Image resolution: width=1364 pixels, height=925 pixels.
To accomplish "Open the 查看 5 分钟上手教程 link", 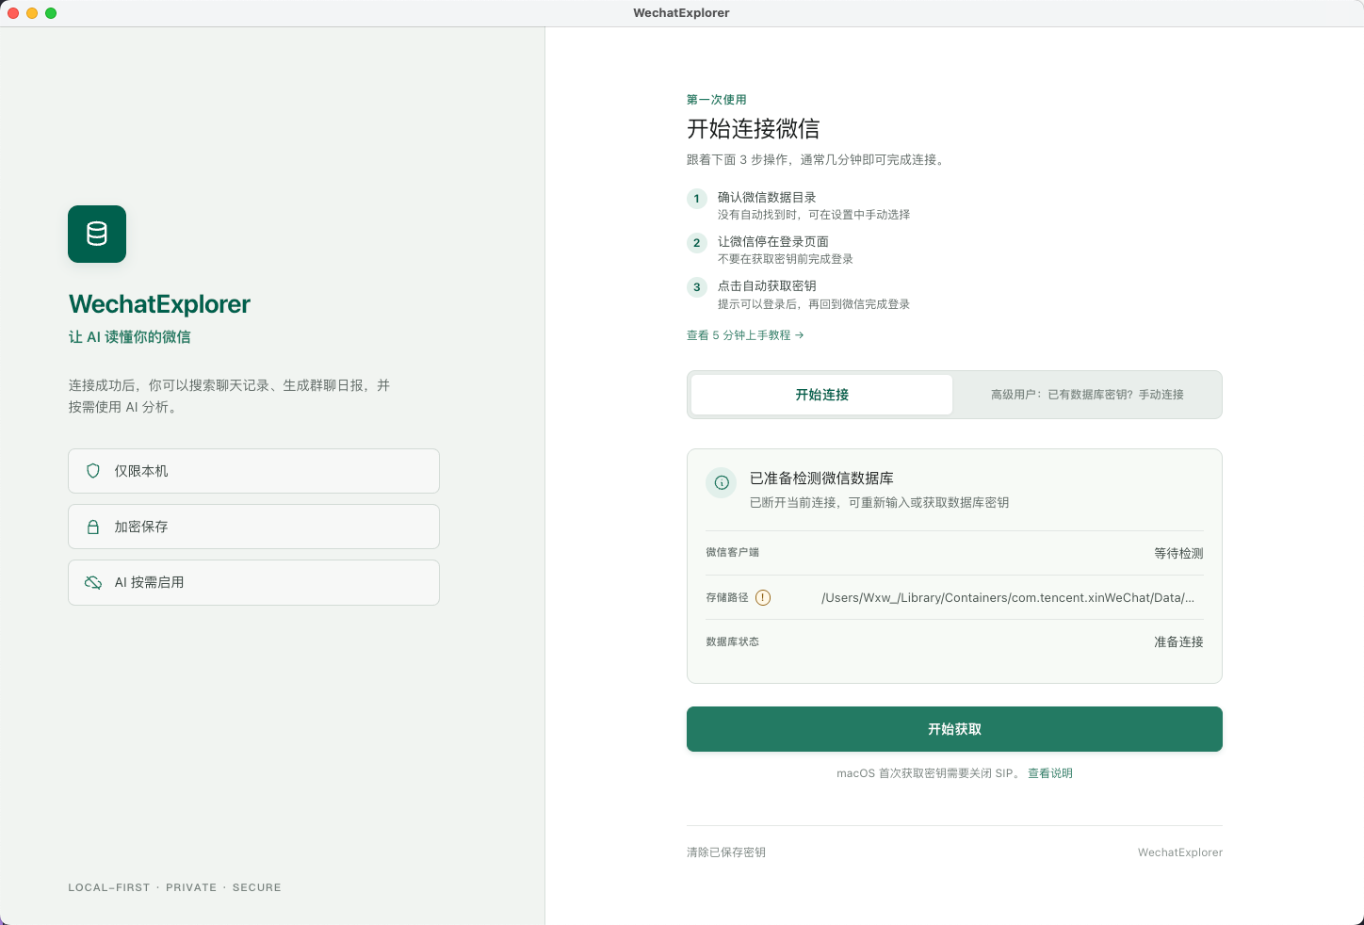I will pos(745,335).
